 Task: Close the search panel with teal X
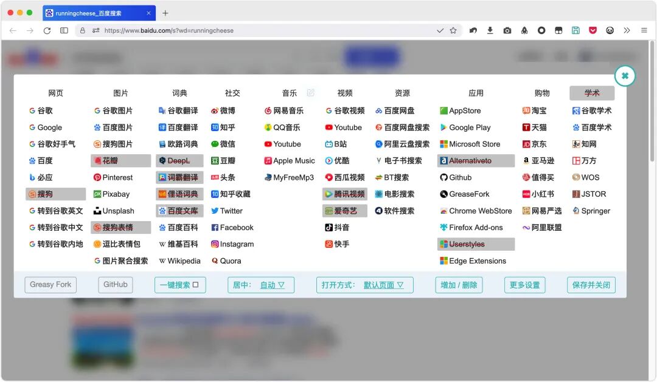[625, 76]
